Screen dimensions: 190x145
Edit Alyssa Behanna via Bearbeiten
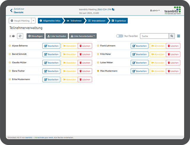point(51,46)
